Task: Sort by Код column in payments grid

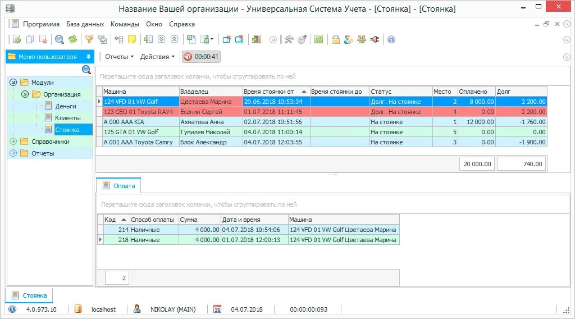Action: (x=116, y=220)
